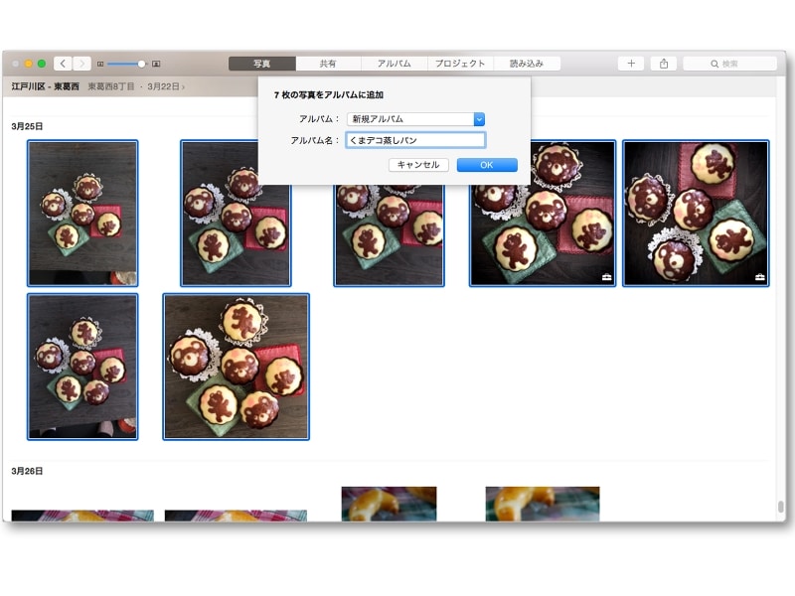This screenshot has height=596, width=795.
Task: Click the large thumbnail size icon
Action: coord(156,64)
